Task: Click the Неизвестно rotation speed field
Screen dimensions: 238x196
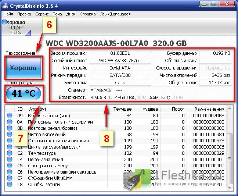Action: [216, 68]
